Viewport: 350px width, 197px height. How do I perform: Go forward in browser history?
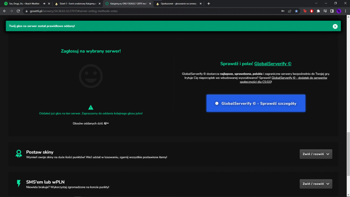coord(12,11)
